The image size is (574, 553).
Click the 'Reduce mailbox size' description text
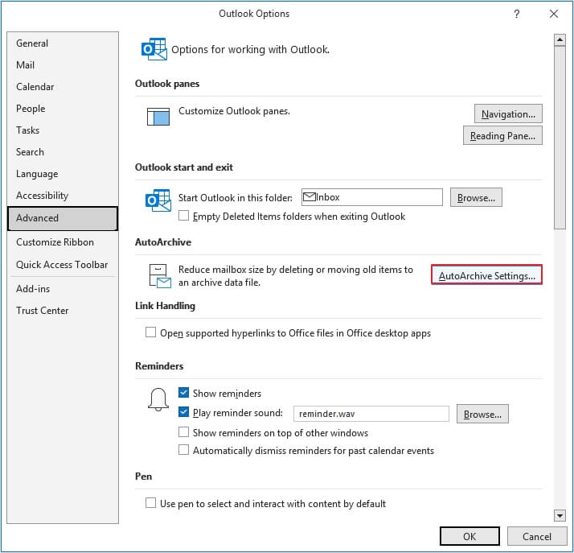click(295, 276)
